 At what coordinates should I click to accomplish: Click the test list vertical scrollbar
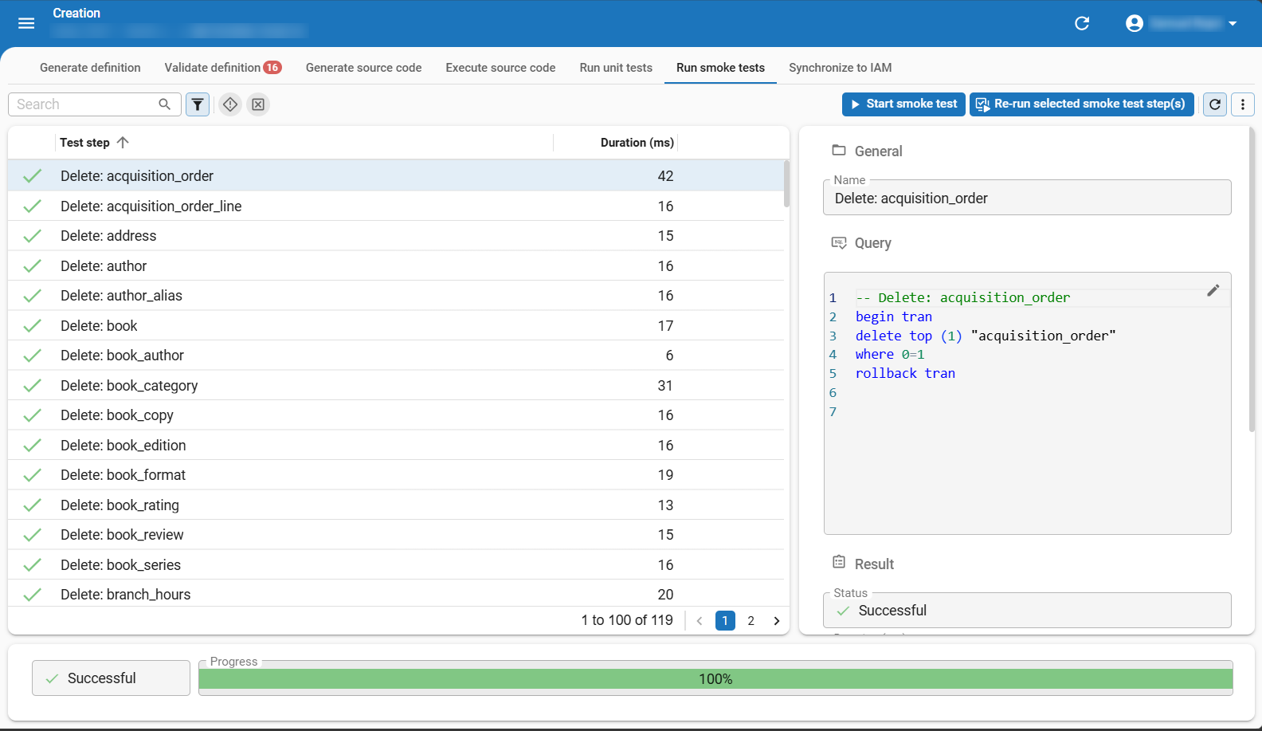click(x=786, y=184)
